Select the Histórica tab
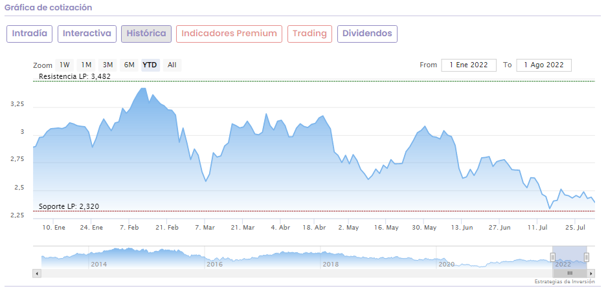This screenshot has width=606, height=293. [x=146, y=34]
